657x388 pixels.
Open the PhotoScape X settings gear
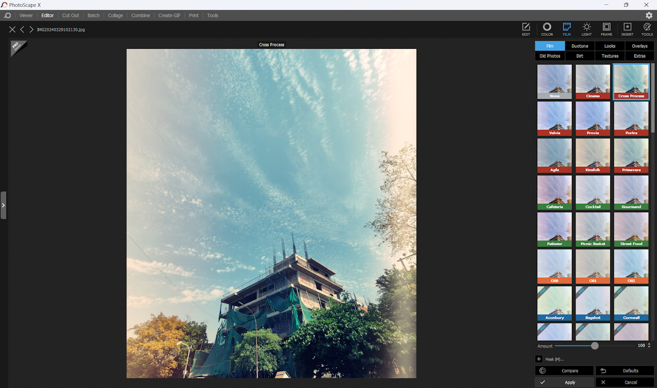(x=650, y=15)
